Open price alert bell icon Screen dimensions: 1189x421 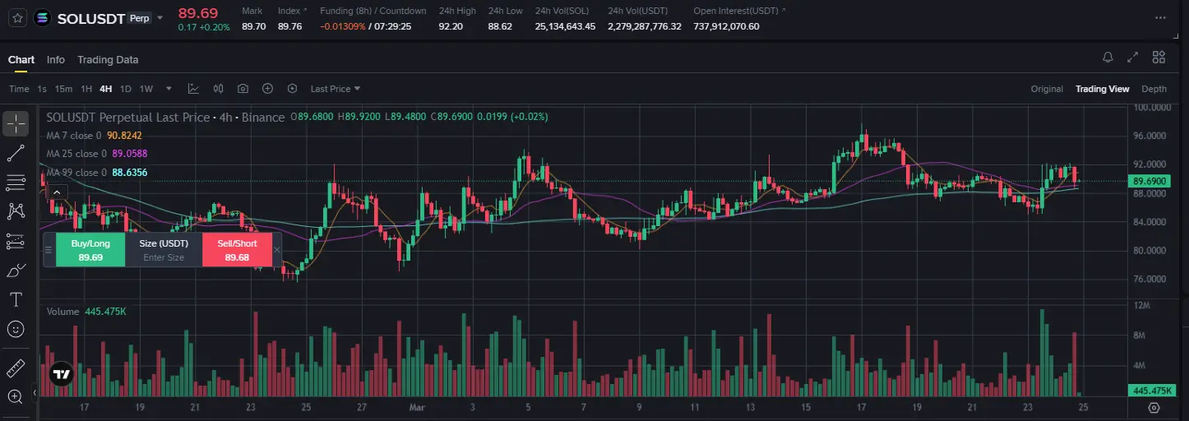click(1108, 58)
